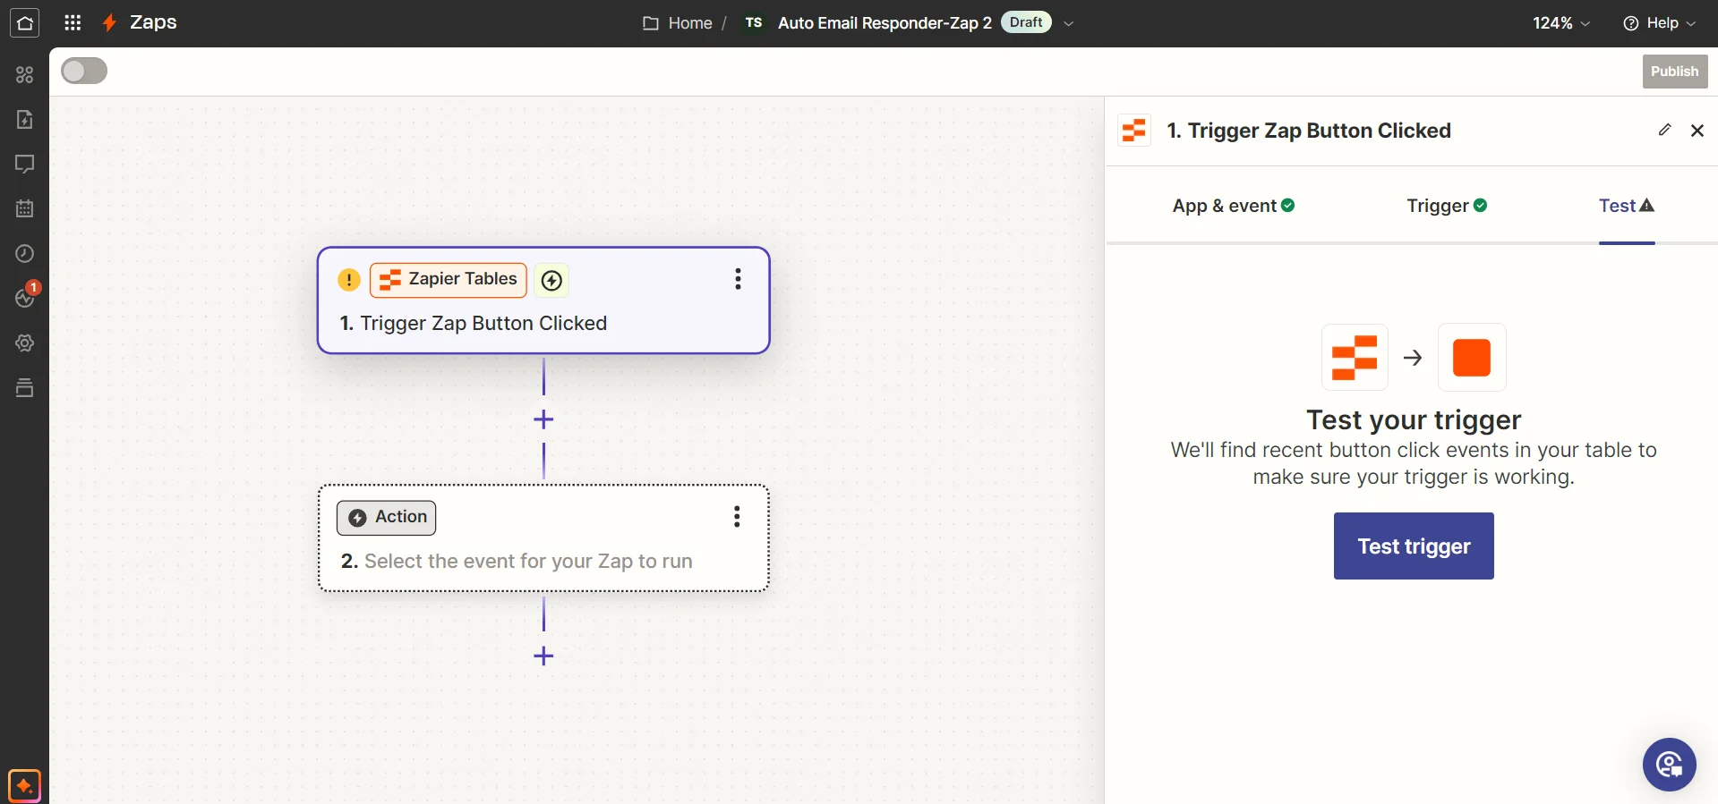Select the Test tab
The height and width of the screenshot is (804, 1718).
coord(1627,206)
